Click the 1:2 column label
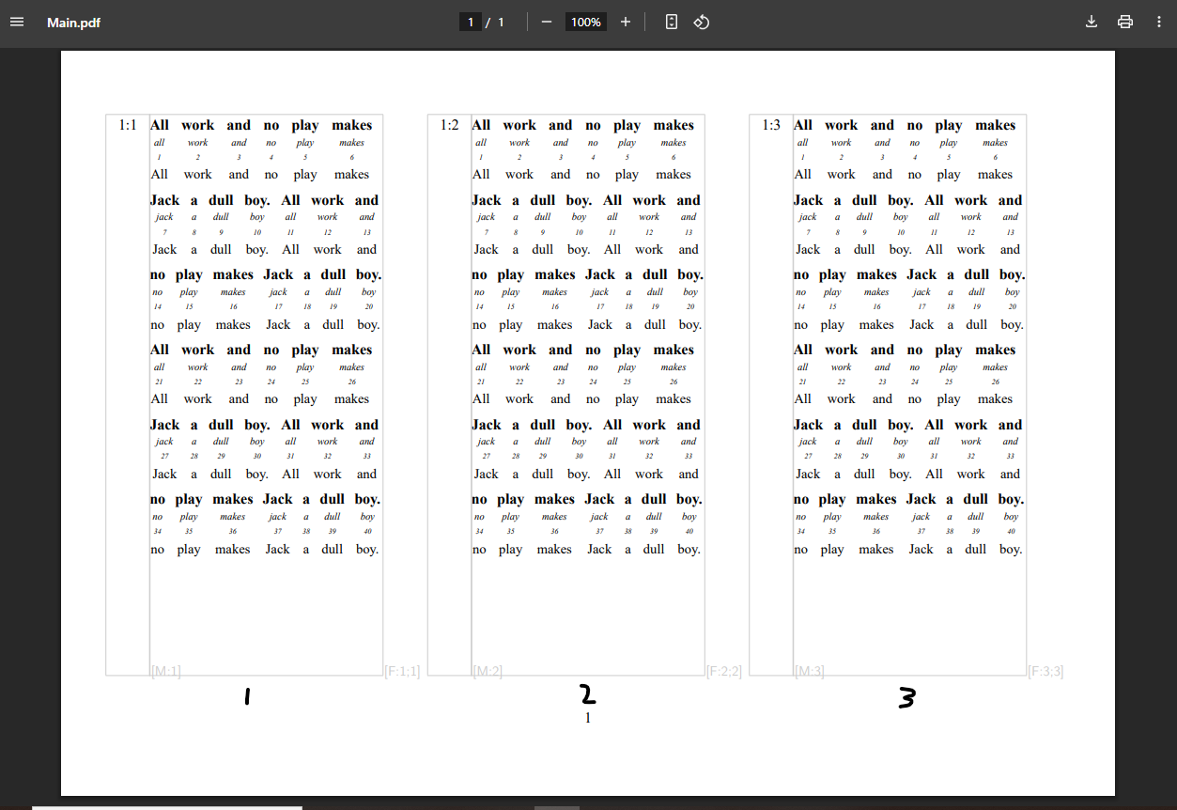Image resolution: width=1177 pixels, height=810 pixels. click(x=450, y=125)
